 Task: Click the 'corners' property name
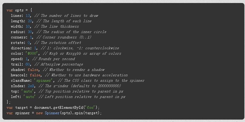(19, 37)
